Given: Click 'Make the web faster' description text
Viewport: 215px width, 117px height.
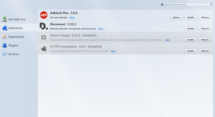Looking at the screenshot, I should click(73, 29).
